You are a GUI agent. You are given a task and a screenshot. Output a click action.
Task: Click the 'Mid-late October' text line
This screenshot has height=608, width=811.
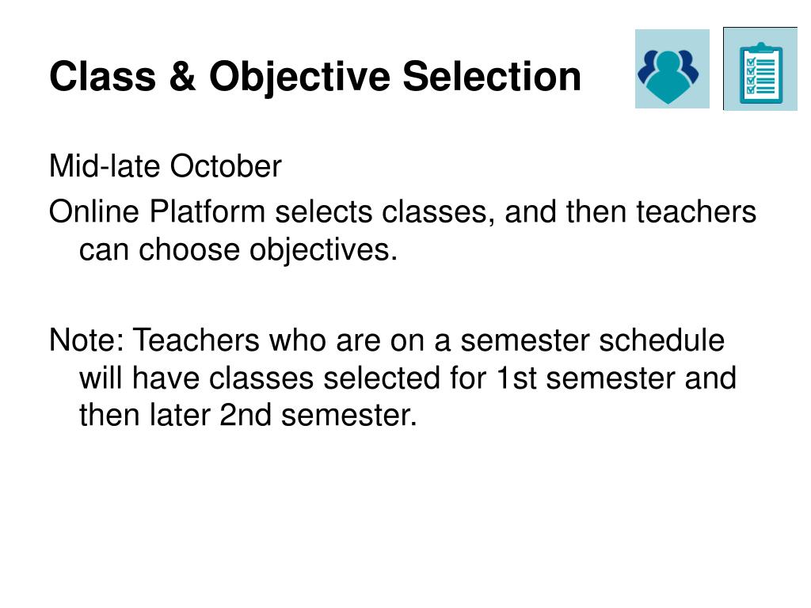(165, 166)
